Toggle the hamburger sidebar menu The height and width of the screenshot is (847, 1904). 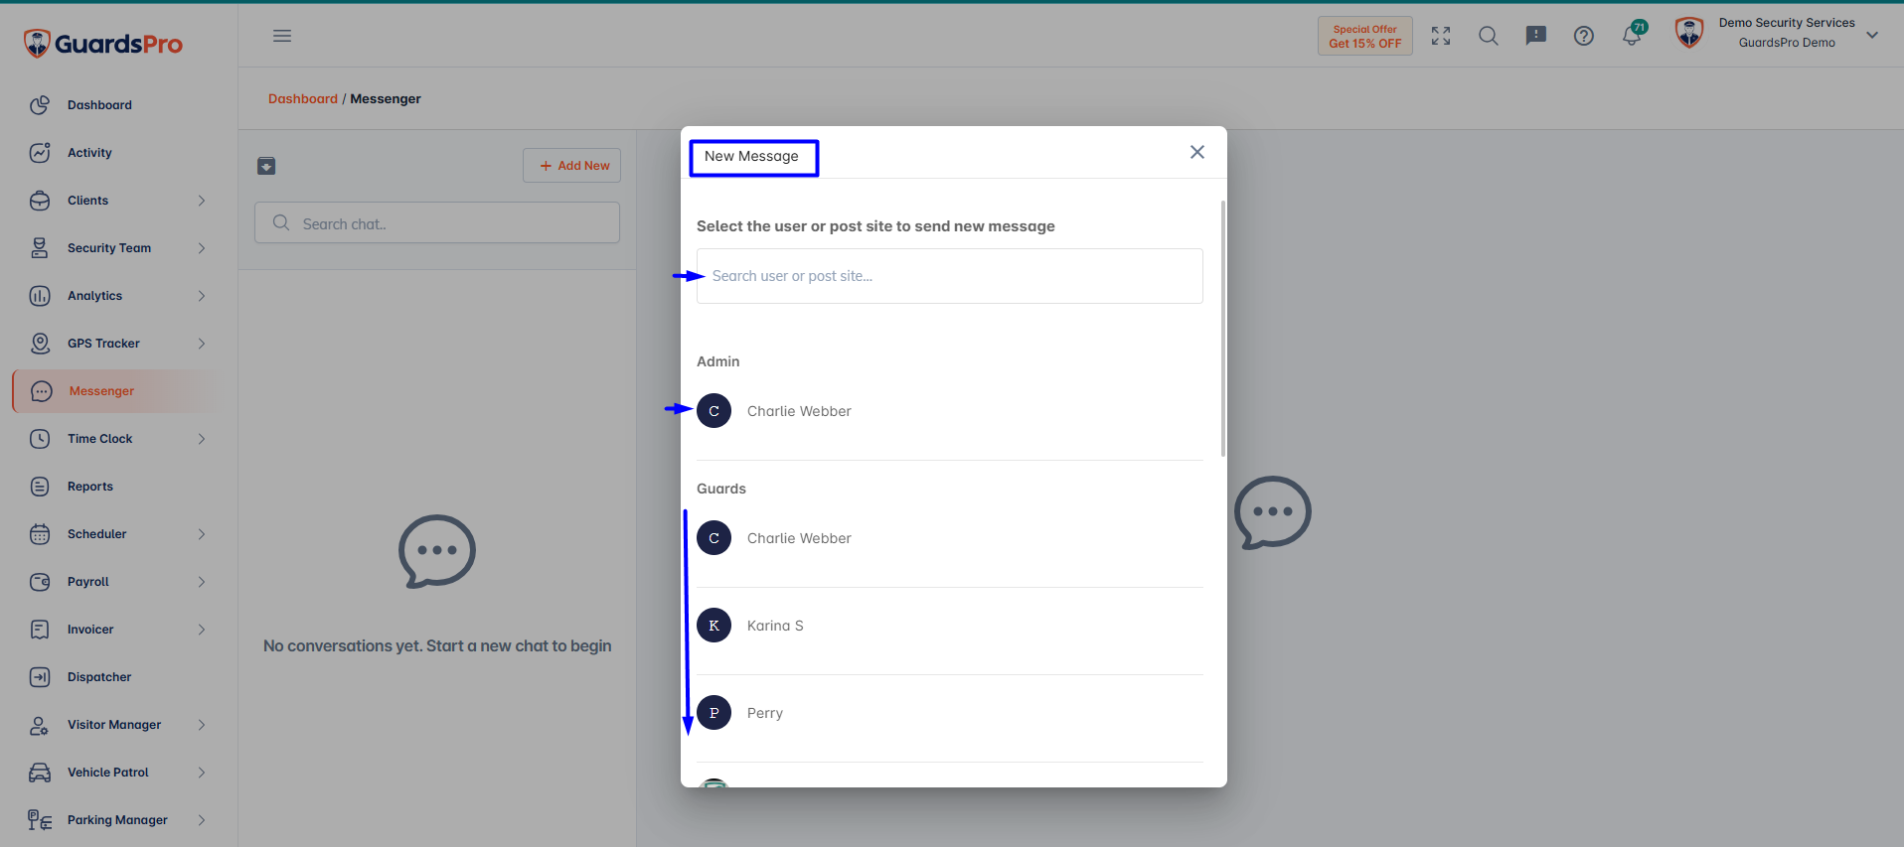pos(282,36)
